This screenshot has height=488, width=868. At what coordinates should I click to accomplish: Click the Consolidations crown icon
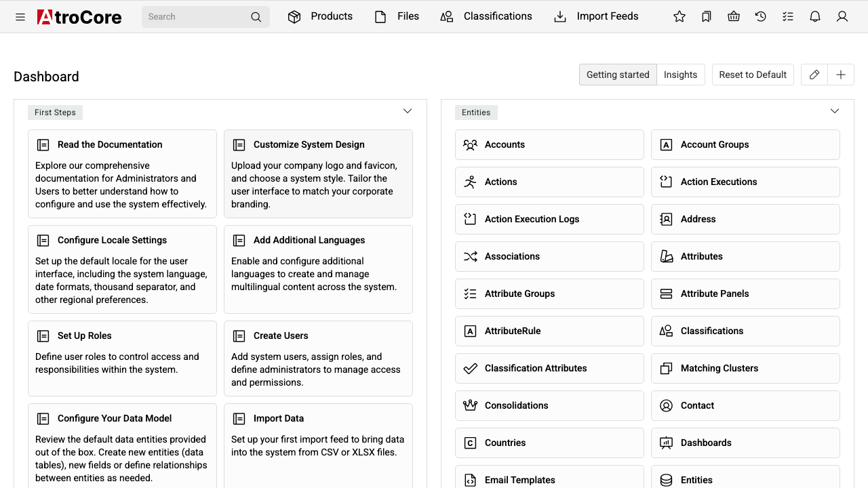tap(470, 406)
